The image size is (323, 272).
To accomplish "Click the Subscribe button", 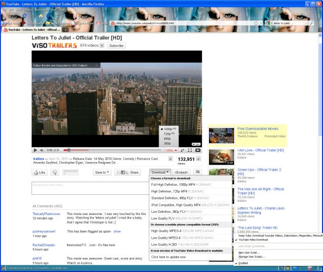I will [116, 45].
